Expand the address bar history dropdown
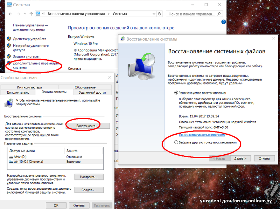The image size is (280, 209). [154, 14]
